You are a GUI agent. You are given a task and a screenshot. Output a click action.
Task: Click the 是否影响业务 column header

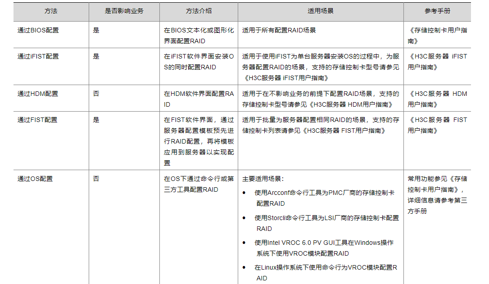[x=124, y=11]
